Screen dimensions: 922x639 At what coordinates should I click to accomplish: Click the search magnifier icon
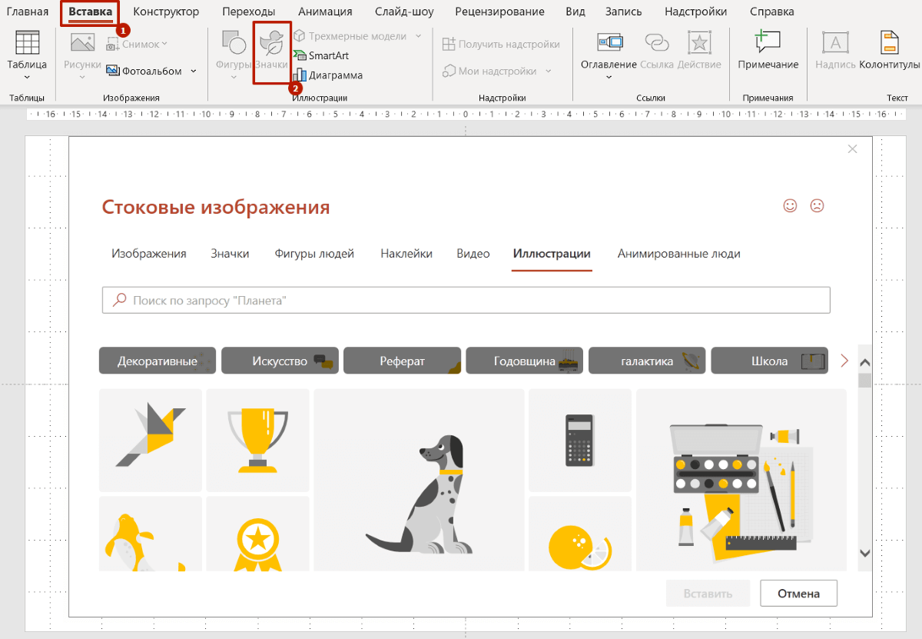119,300
